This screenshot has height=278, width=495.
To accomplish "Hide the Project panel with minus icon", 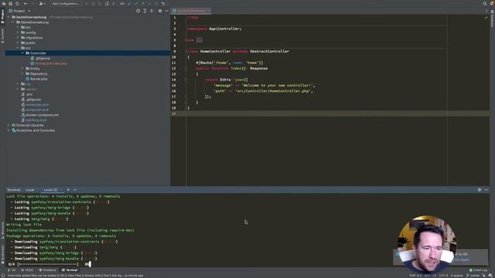I will click(167, 11).
